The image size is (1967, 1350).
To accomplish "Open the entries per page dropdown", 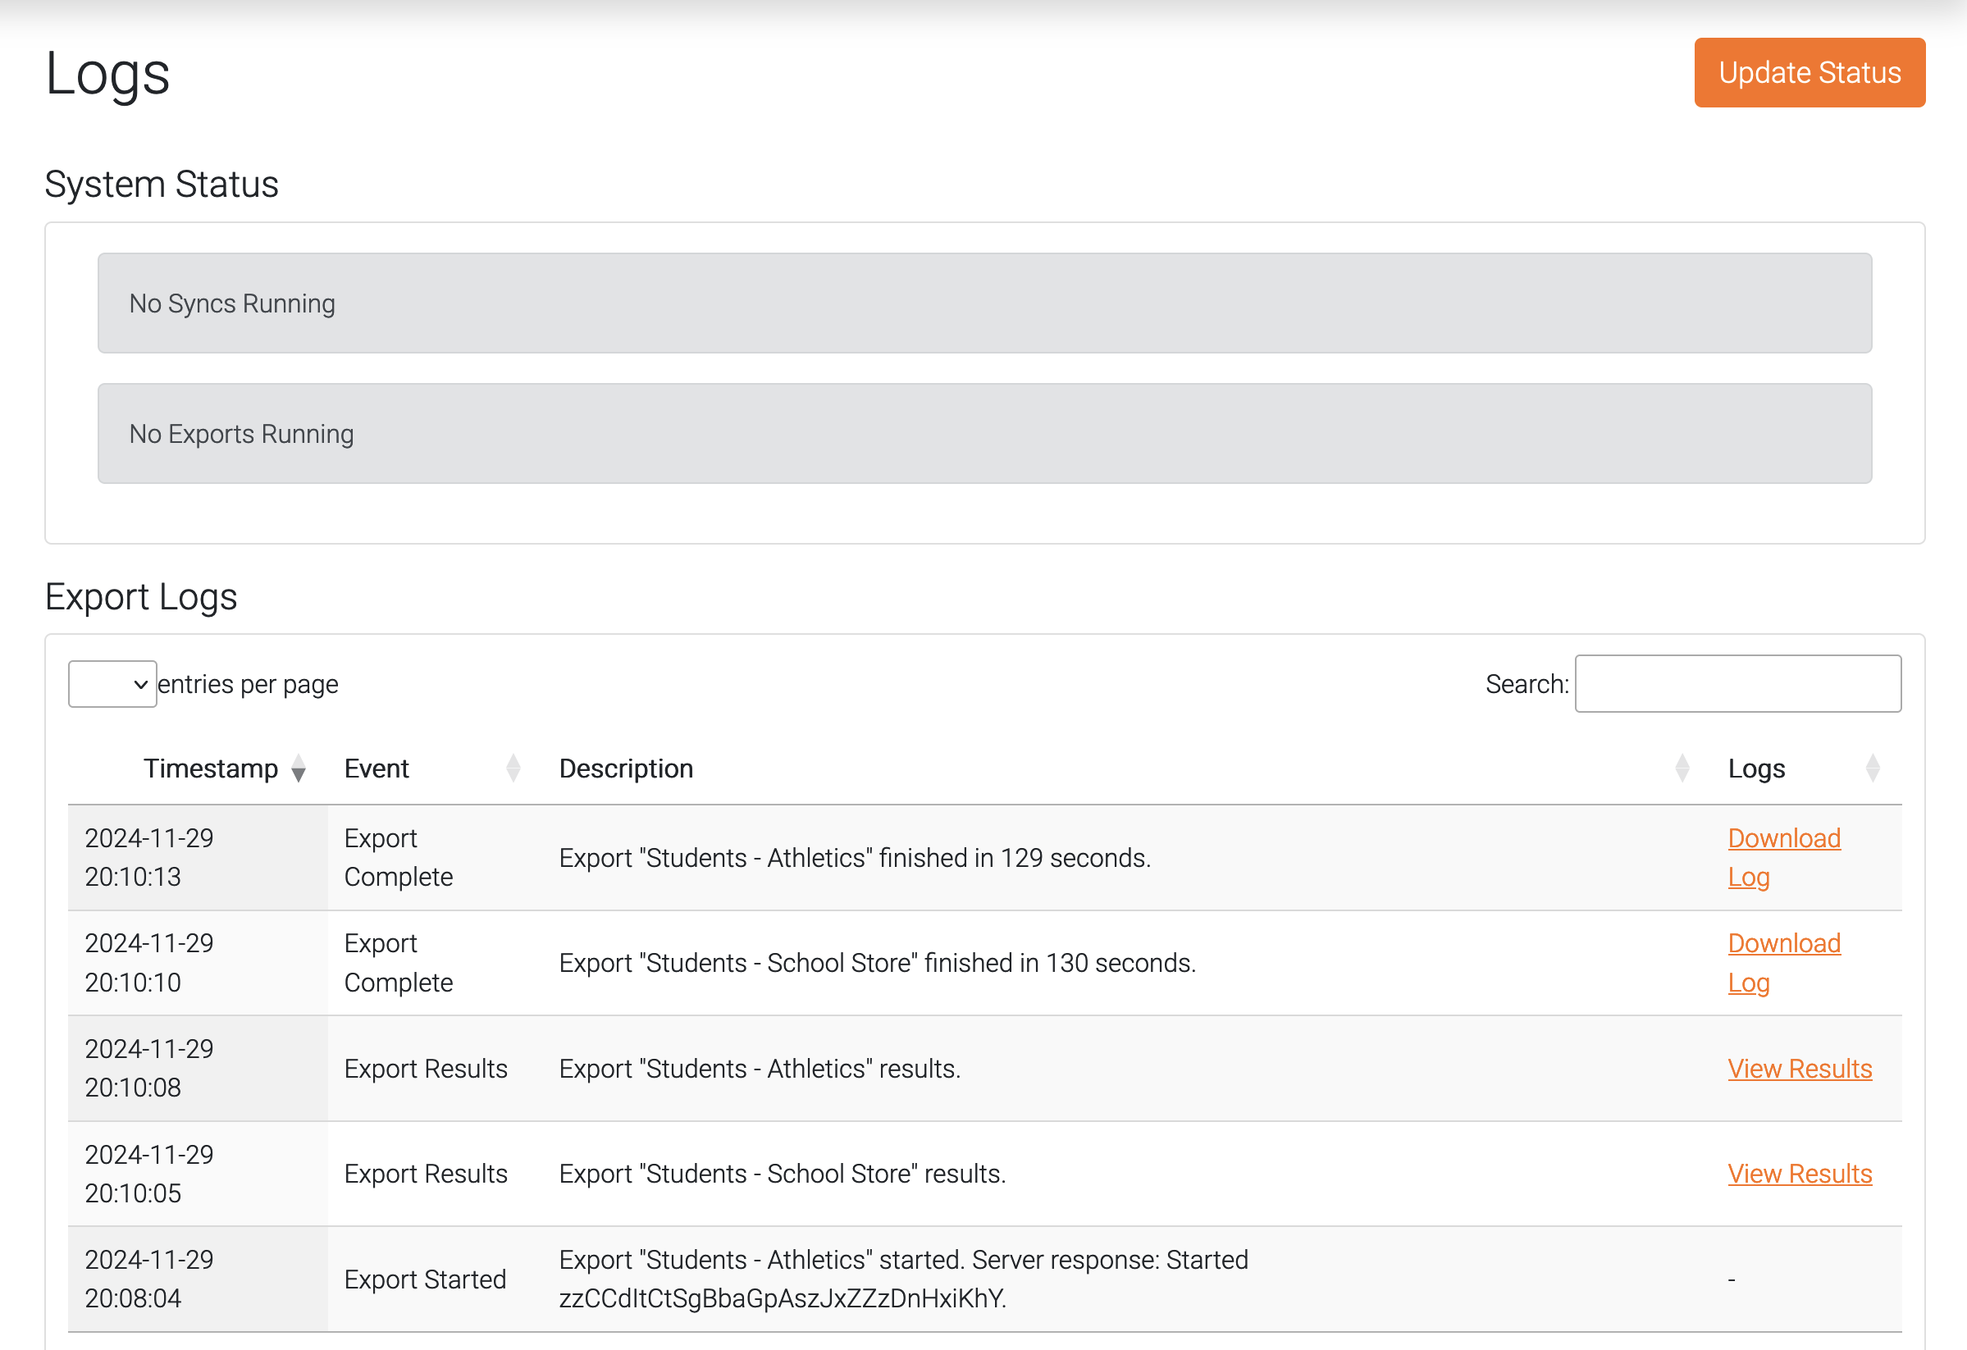I will click(x=112, y=684).
